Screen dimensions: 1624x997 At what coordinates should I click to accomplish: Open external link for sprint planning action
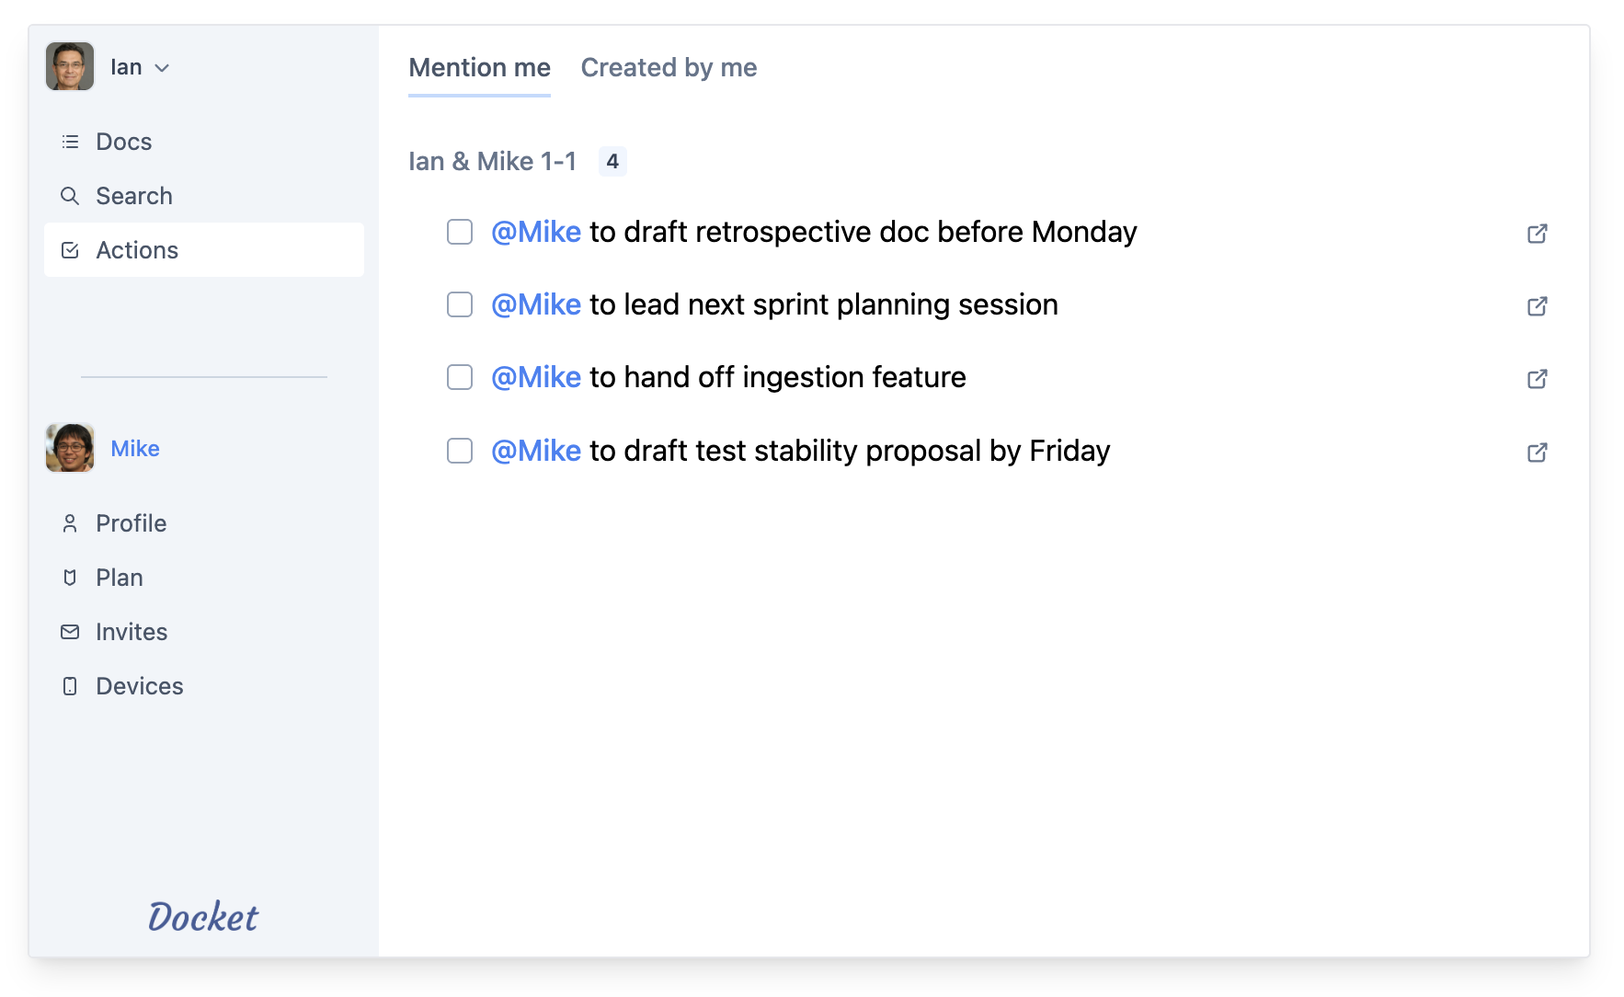pos(1537,306)
